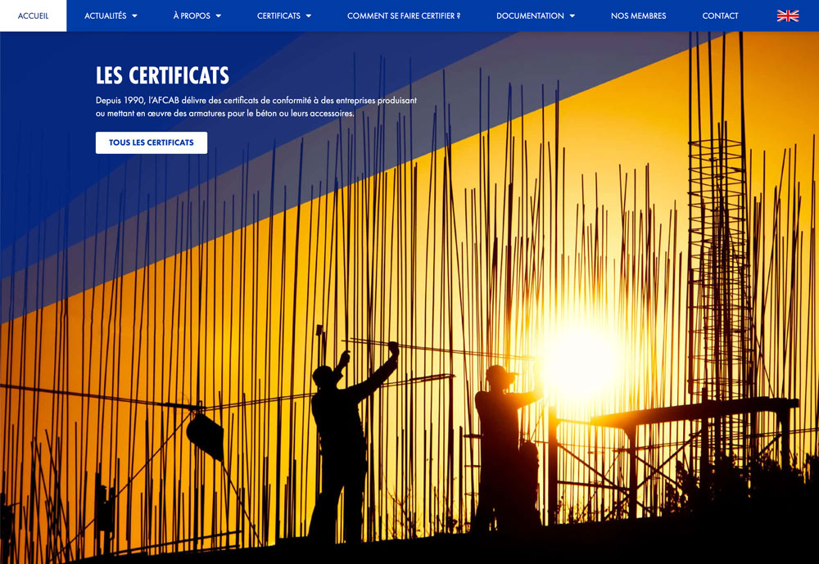The image size is (819, 564).
Task: Expand the Certificats dropdown arrow
Action: pyautogui.click(x=309, y=16)
